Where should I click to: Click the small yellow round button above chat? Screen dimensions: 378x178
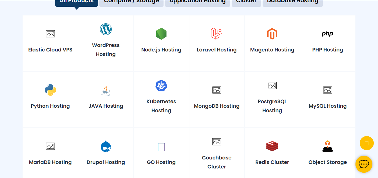[x=366, y=143]
